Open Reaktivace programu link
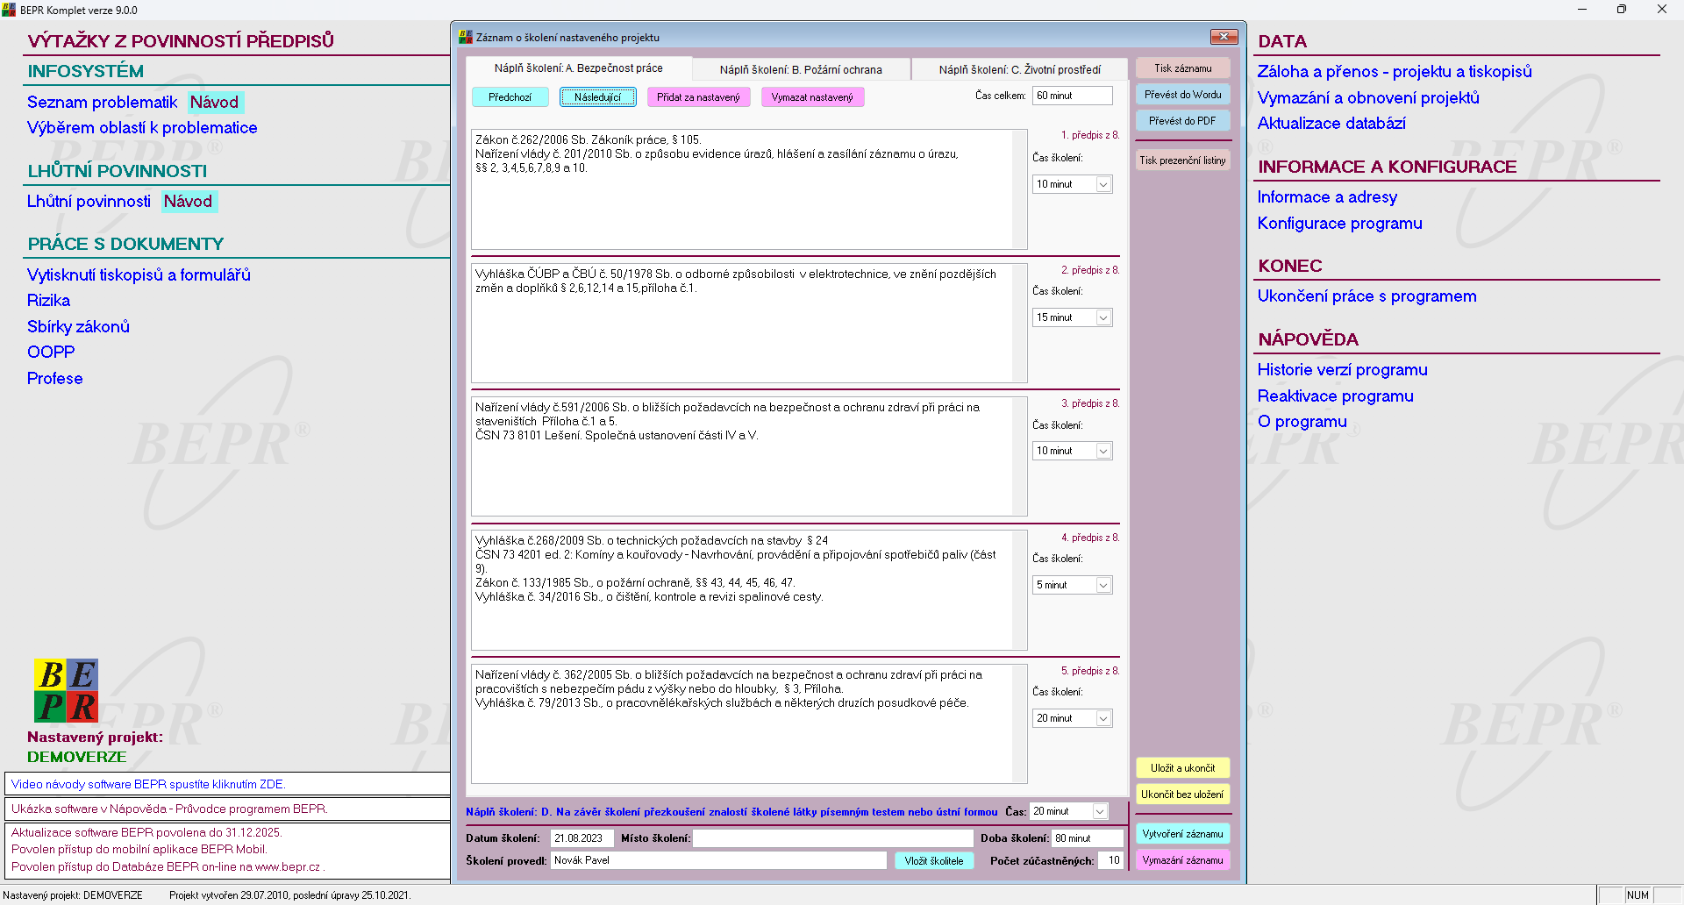This screenshot has height=905, width=1684. click(x=1335, y=396)
